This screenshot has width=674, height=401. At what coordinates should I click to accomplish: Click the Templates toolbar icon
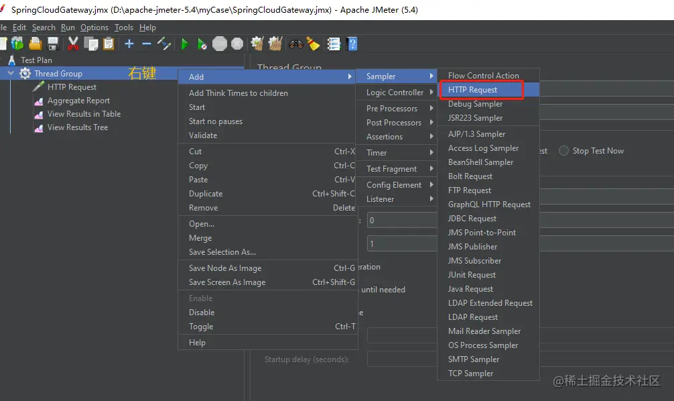(17, 44)
